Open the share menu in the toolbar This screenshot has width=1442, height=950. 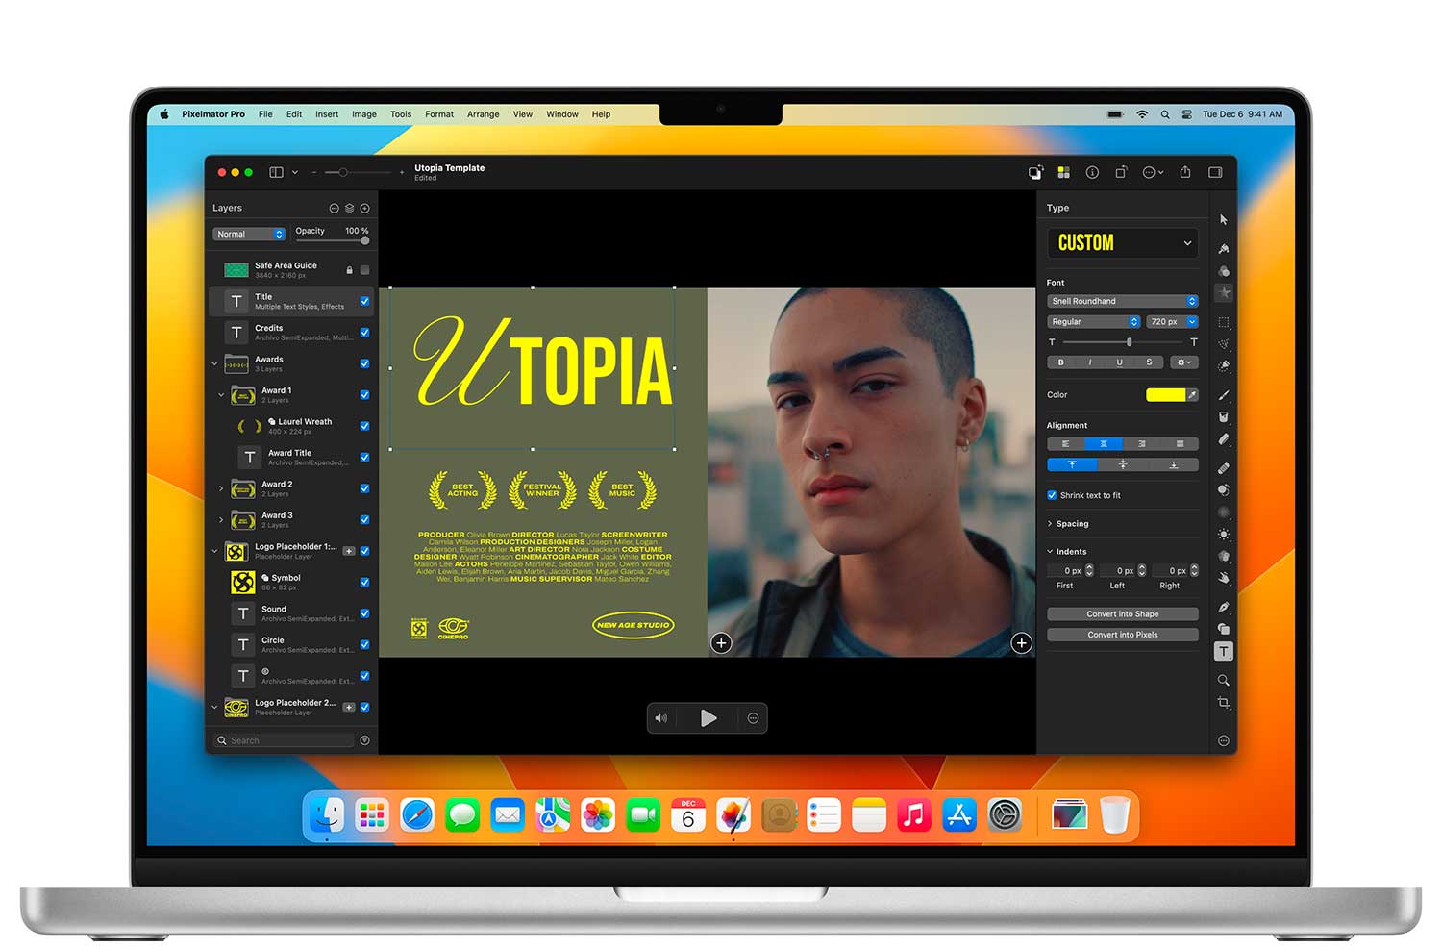coord(1185,172)
